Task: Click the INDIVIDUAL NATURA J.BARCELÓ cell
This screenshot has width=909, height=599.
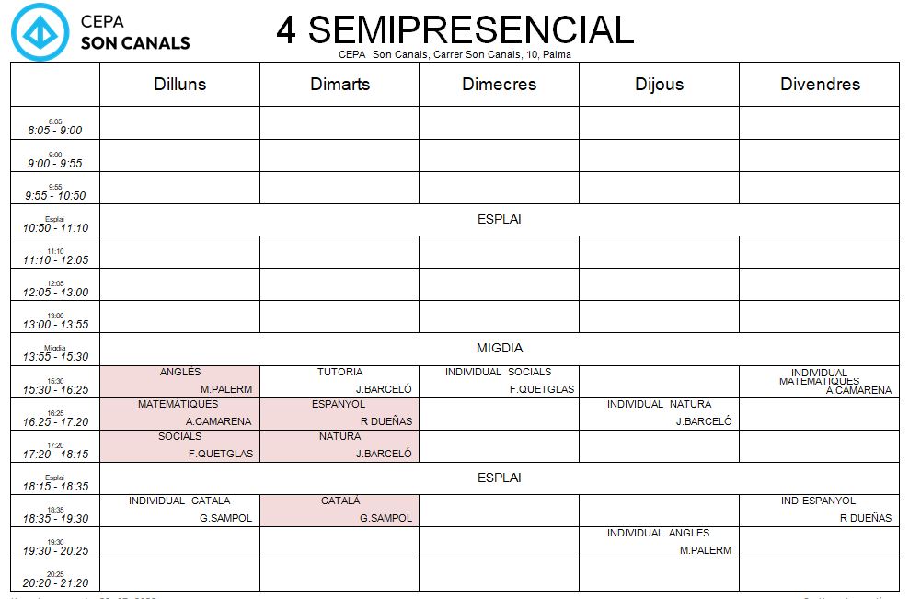Action: [659, 413]
